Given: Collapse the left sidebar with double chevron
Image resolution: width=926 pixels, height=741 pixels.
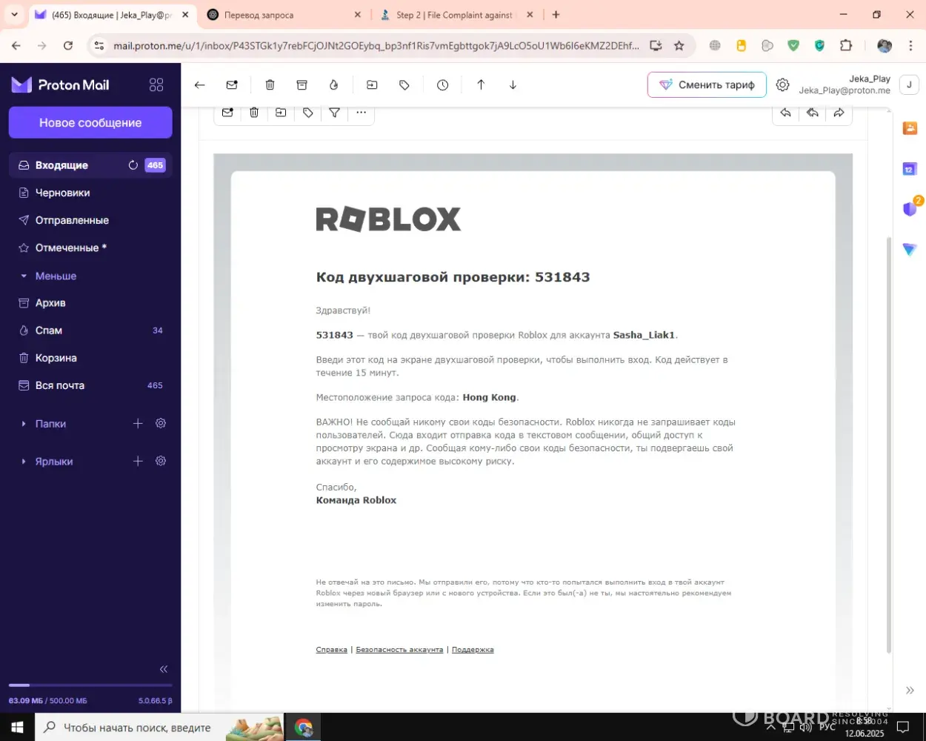Looking at the screenshot, I should coord(164,669).
